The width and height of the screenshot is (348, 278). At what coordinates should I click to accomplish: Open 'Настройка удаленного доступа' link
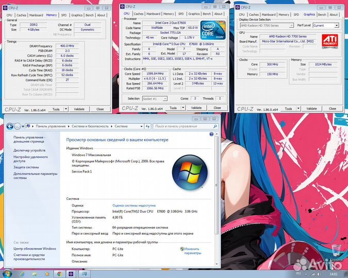point(30,159)
